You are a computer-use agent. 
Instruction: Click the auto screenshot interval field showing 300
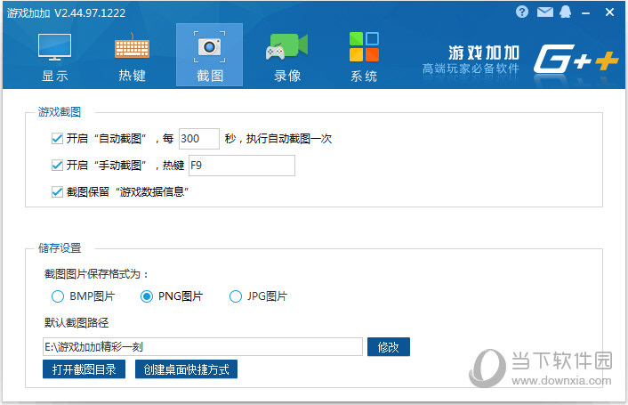199,139
